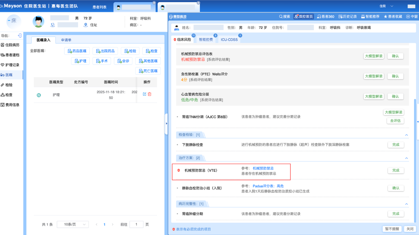Collapse the 治疗方案 section chevron
The height and width of the screenshot is (235, 419).
pos(407,158)
